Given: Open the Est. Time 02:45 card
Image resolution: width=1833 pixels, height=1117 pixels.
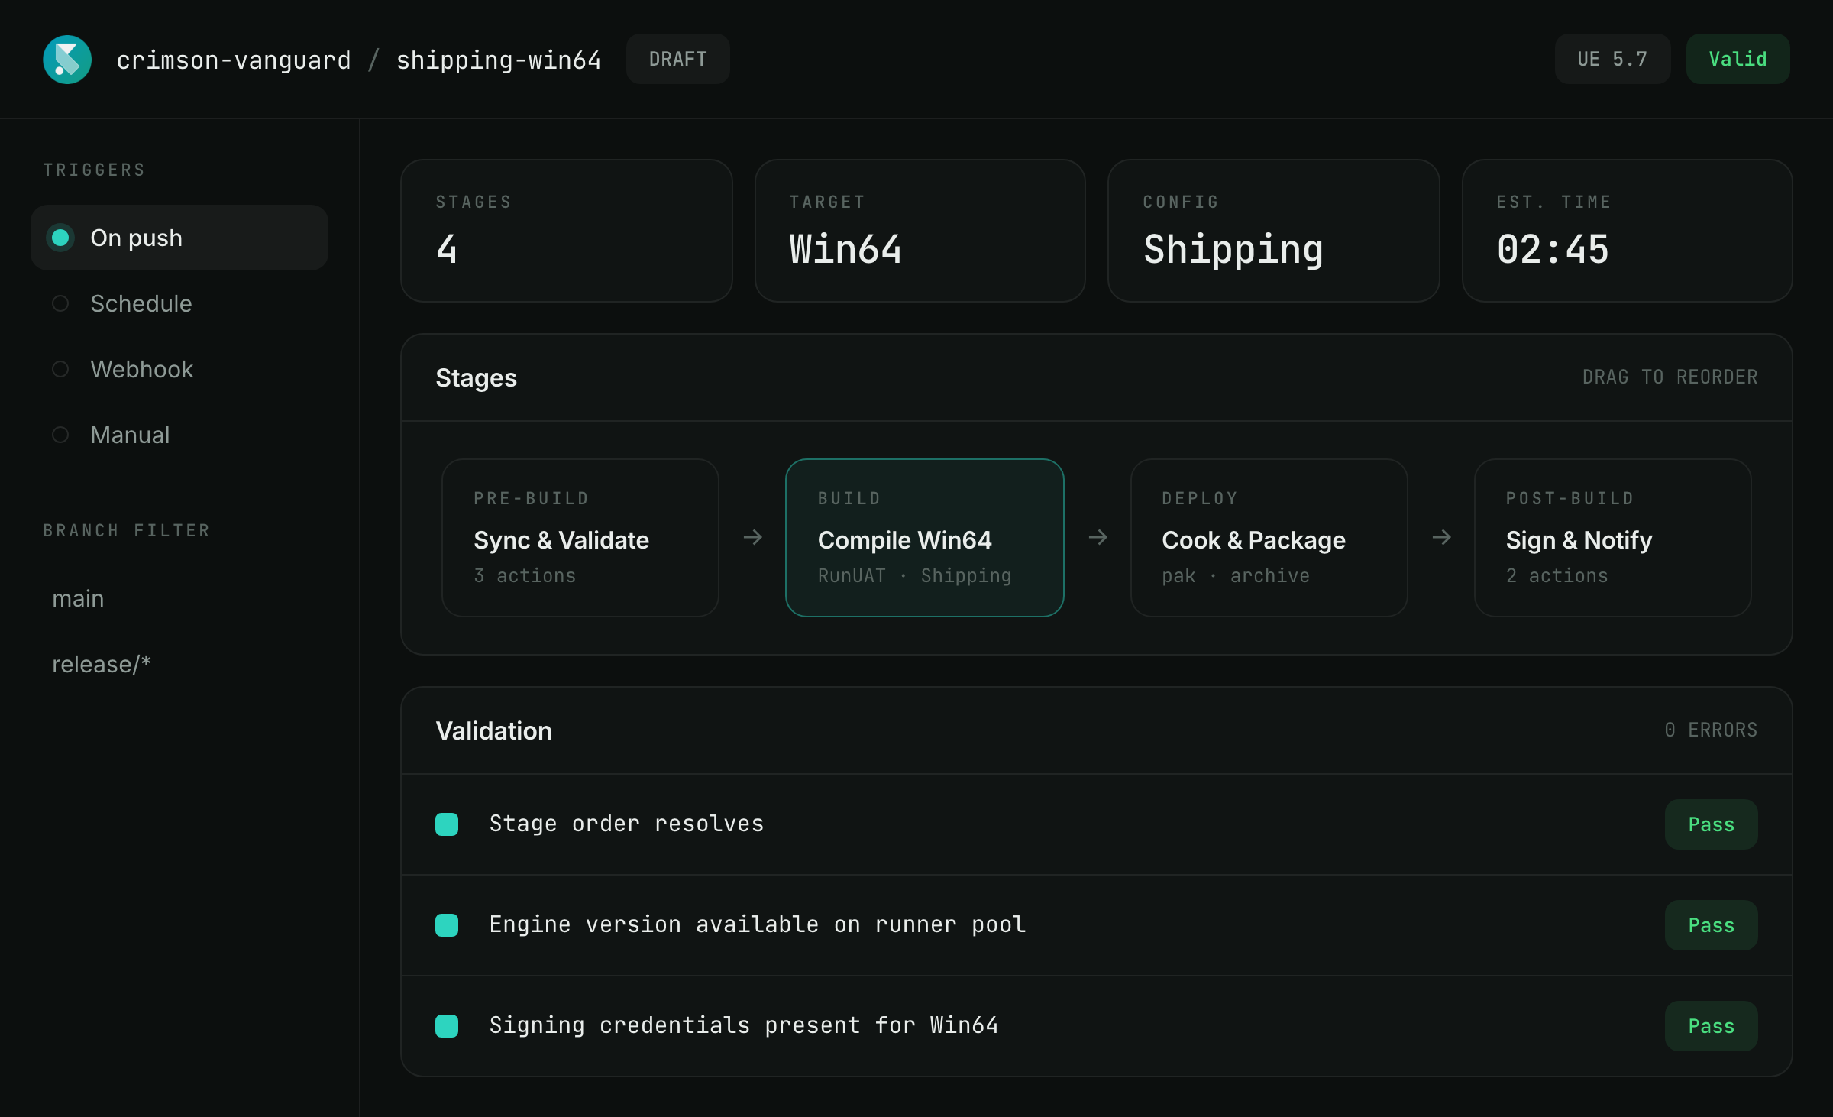Looking at the screenshot, I should click(x=1628, y=231).
